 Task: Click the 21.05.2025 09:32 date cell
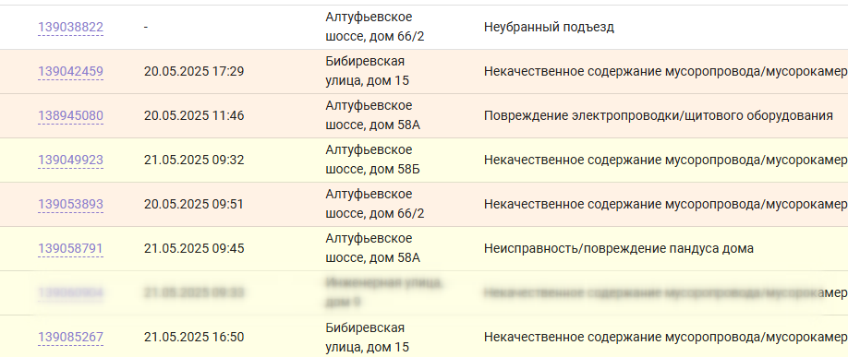coord(194,161)
